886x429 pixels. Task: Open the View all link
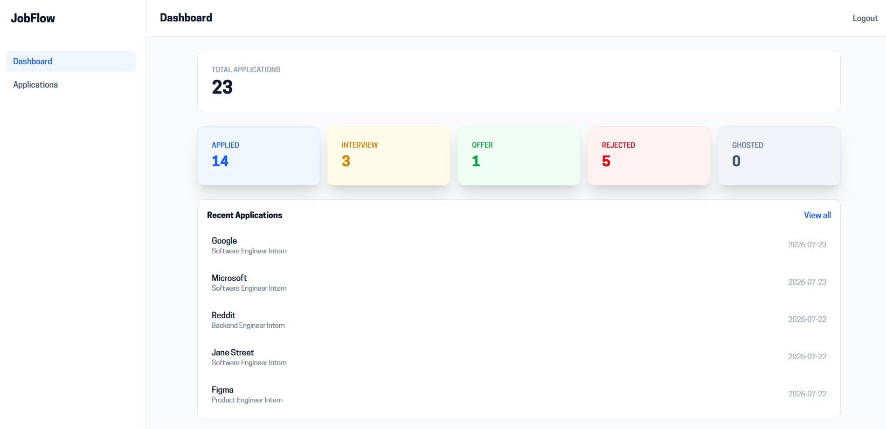817,215
